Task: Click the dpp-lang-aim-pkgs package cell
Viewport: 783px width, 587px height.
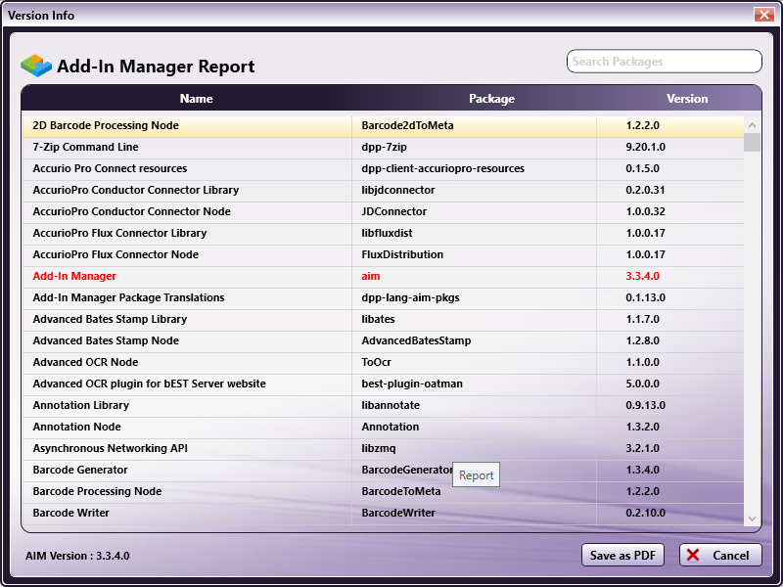Action: click(474, 297)
